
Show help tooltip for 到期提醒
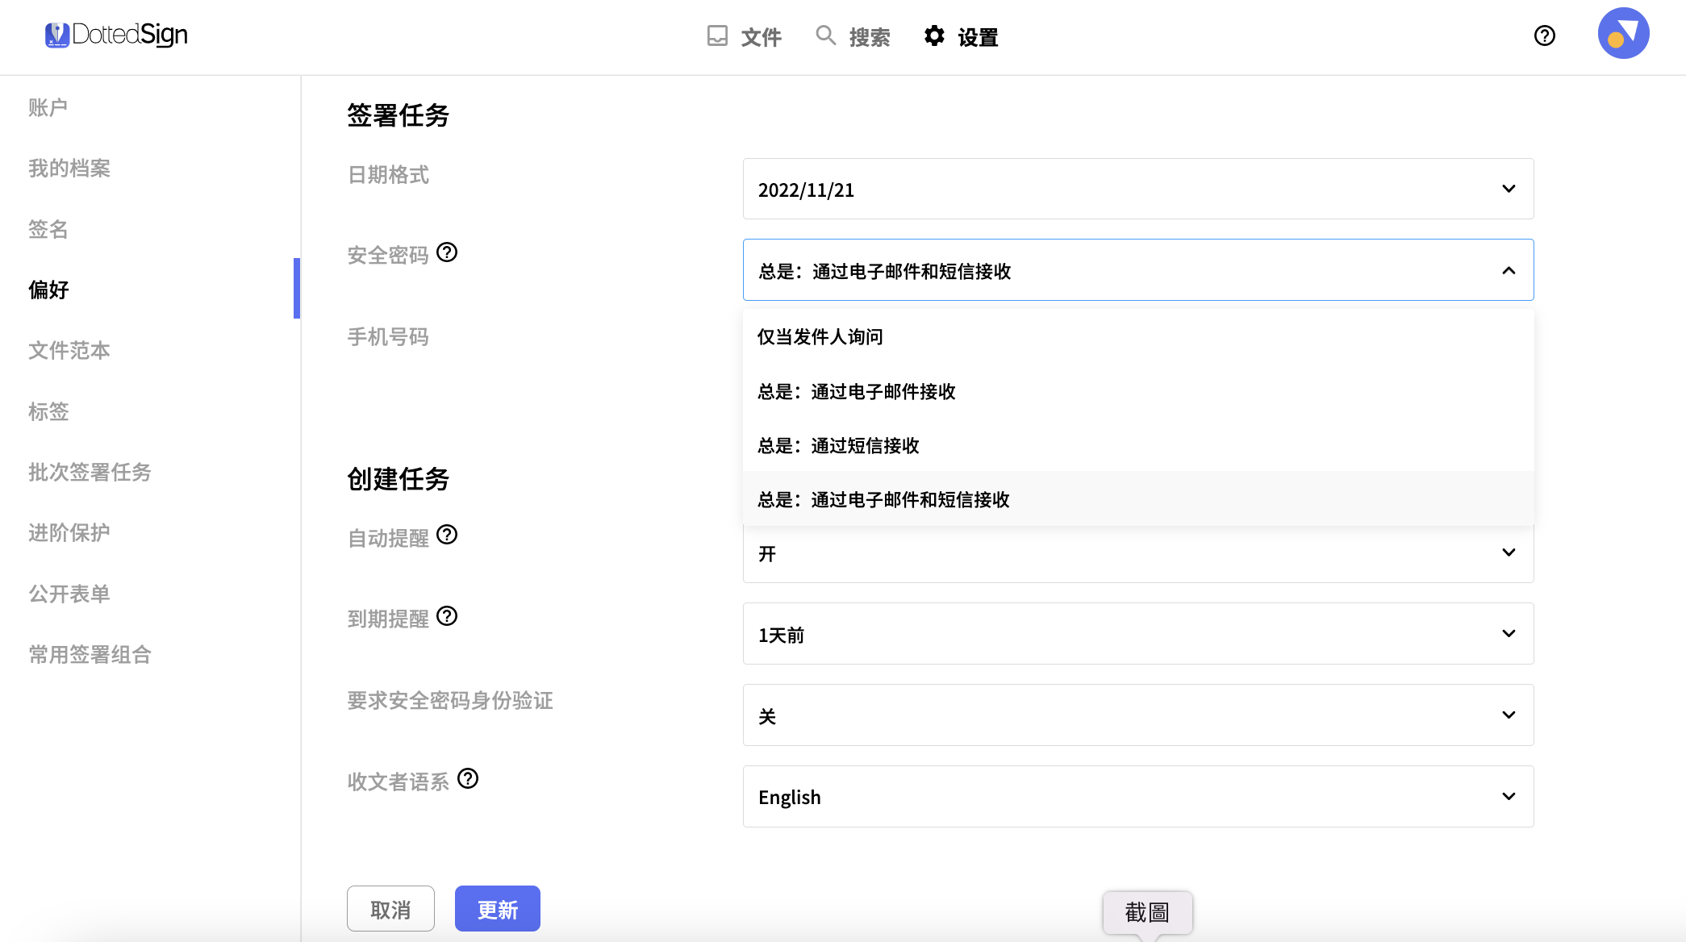pyautogui.click(x=447, y=616)
